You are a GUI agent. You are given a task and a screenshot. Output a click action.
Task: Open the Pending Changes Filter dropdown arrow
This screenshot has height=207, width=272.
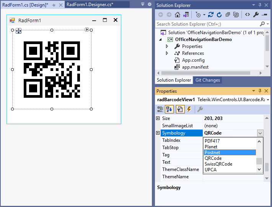click(x=204, y=15)
